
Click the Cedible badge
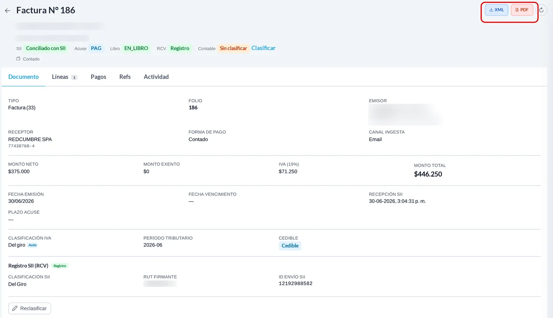point(290,246)
